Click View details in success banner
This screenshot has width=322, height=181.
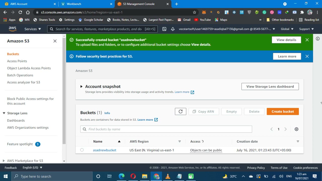click(x=286, y=40)
